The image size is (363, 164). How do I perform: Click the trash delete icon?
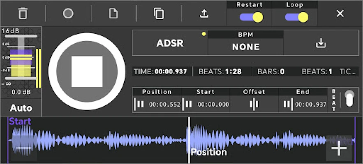tap(23, 14)
